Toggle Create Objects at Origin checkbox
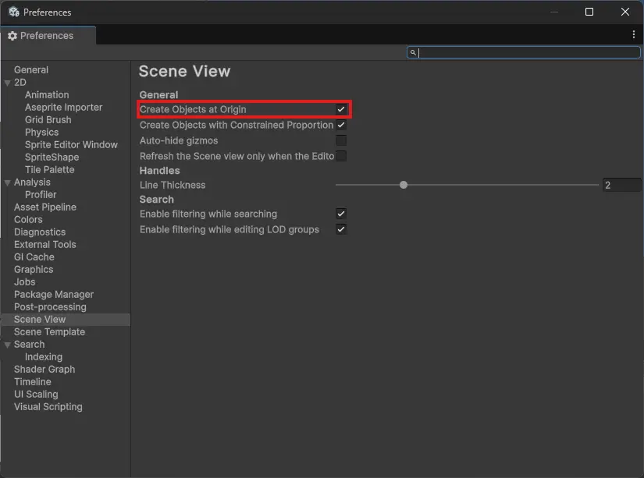The image size is (644, 478). (x=341, y=109)
